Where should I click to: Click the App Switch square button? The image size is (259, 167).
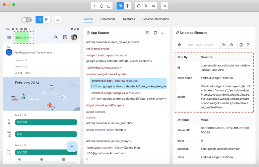click(109, 6)
